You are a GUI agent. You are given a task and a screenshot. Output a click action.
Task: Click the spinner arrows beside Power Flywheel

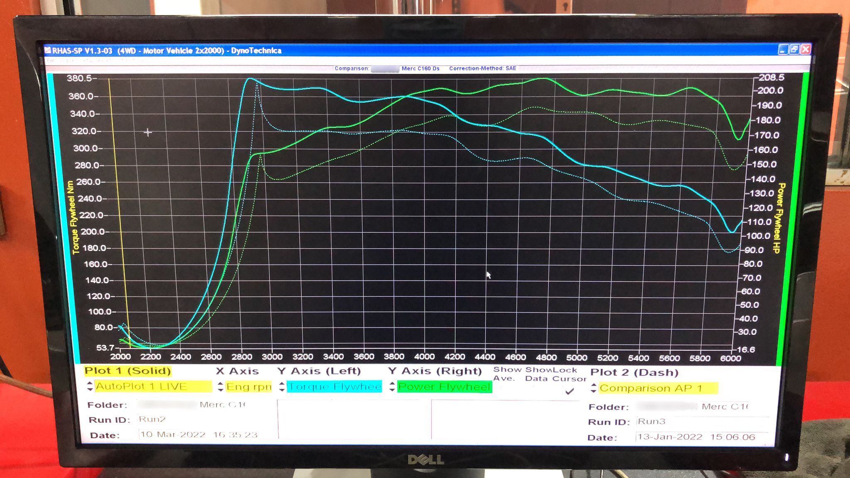392,387
